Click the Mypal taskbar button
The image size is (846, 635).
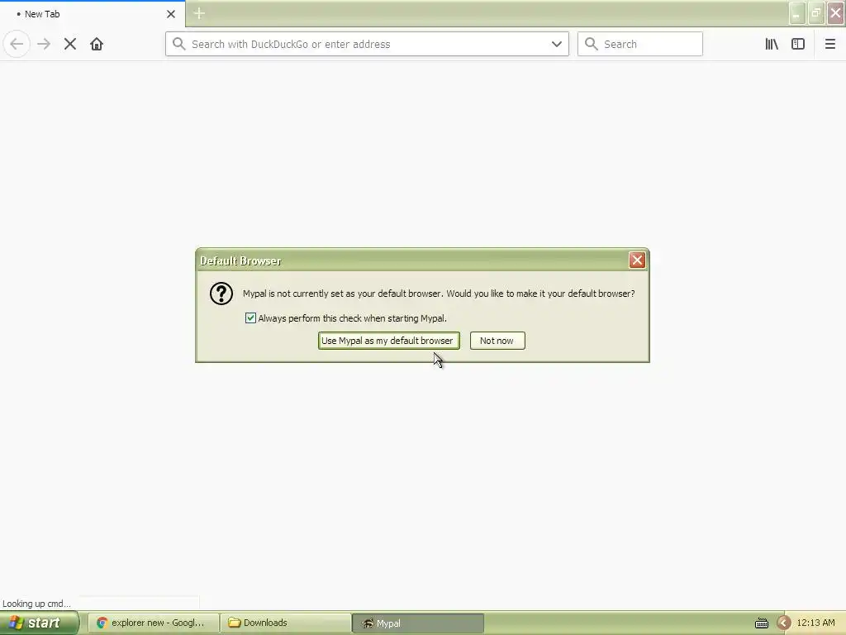(418, 623)
